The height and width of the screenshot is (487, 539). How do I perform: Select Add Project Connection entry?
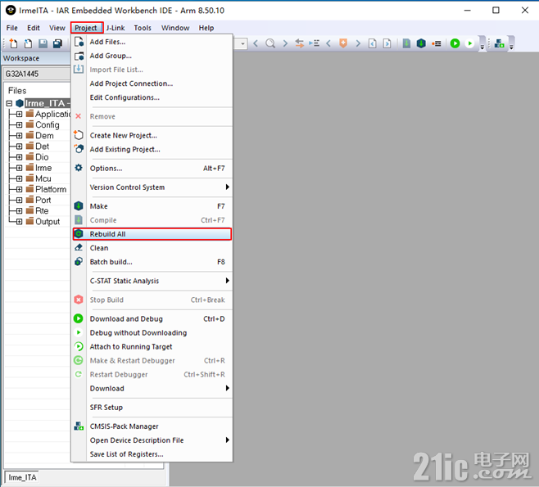point(152,83)
